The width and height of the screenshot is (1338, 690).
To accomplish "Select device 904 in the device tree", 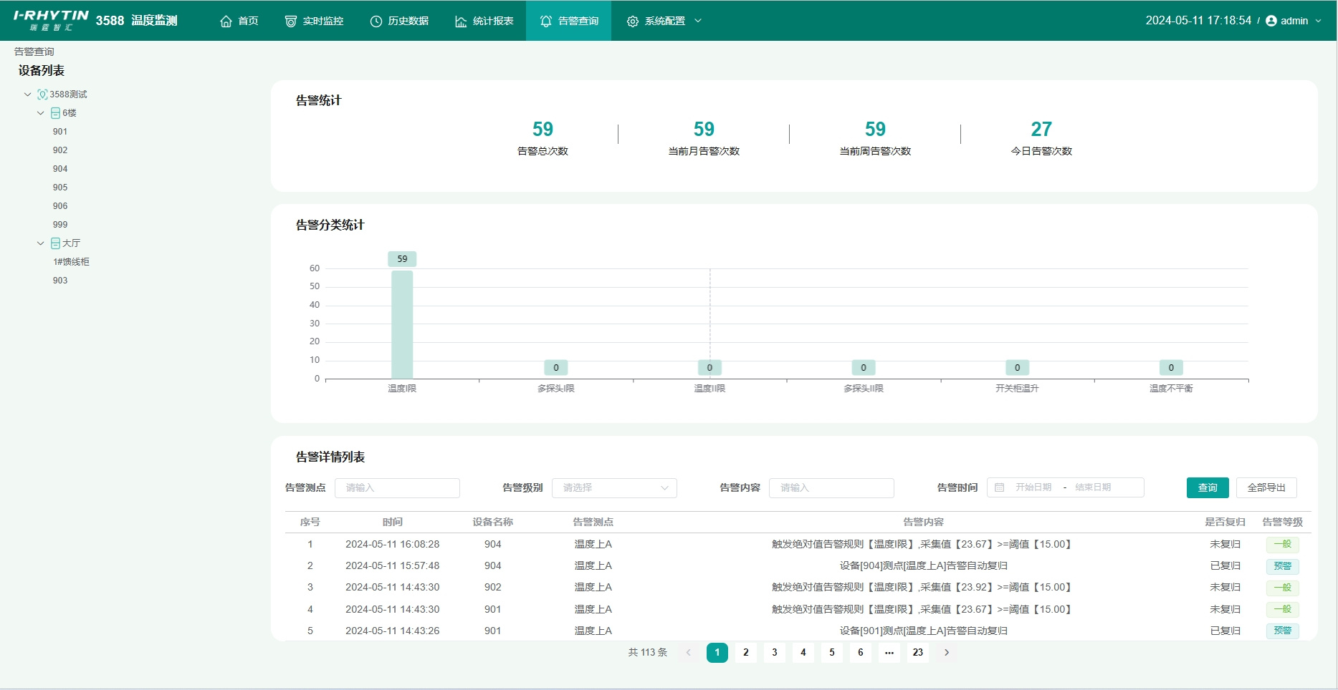I will (60, 169).
